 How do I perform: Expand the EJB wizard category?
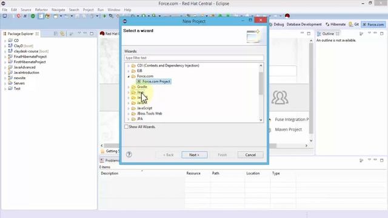pos(129,71)
